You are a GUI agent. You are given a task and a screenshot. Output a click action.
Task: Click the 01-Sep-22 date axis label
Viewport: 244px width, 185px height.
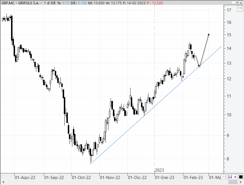point(54,178)
